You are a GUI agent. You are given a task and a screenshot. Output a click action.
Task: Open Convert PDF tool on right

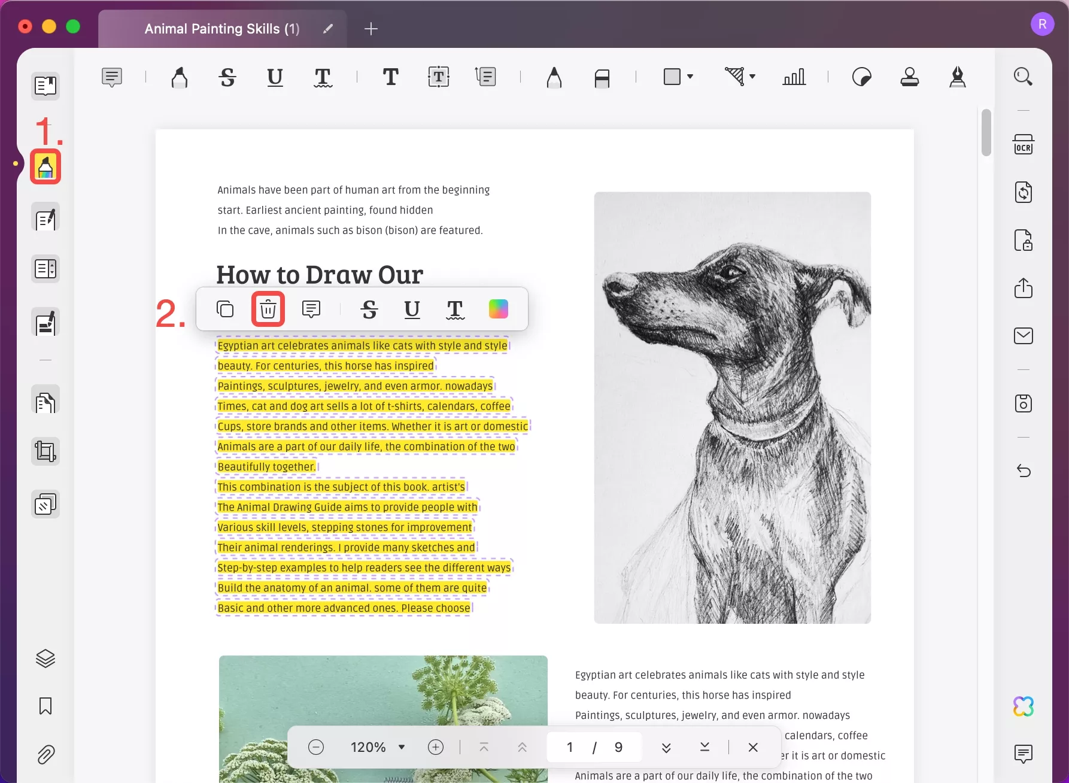click(1024, 192)
